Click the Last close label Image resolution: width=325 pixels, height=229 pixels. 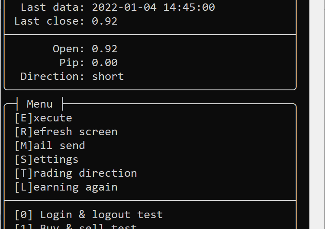49,21
